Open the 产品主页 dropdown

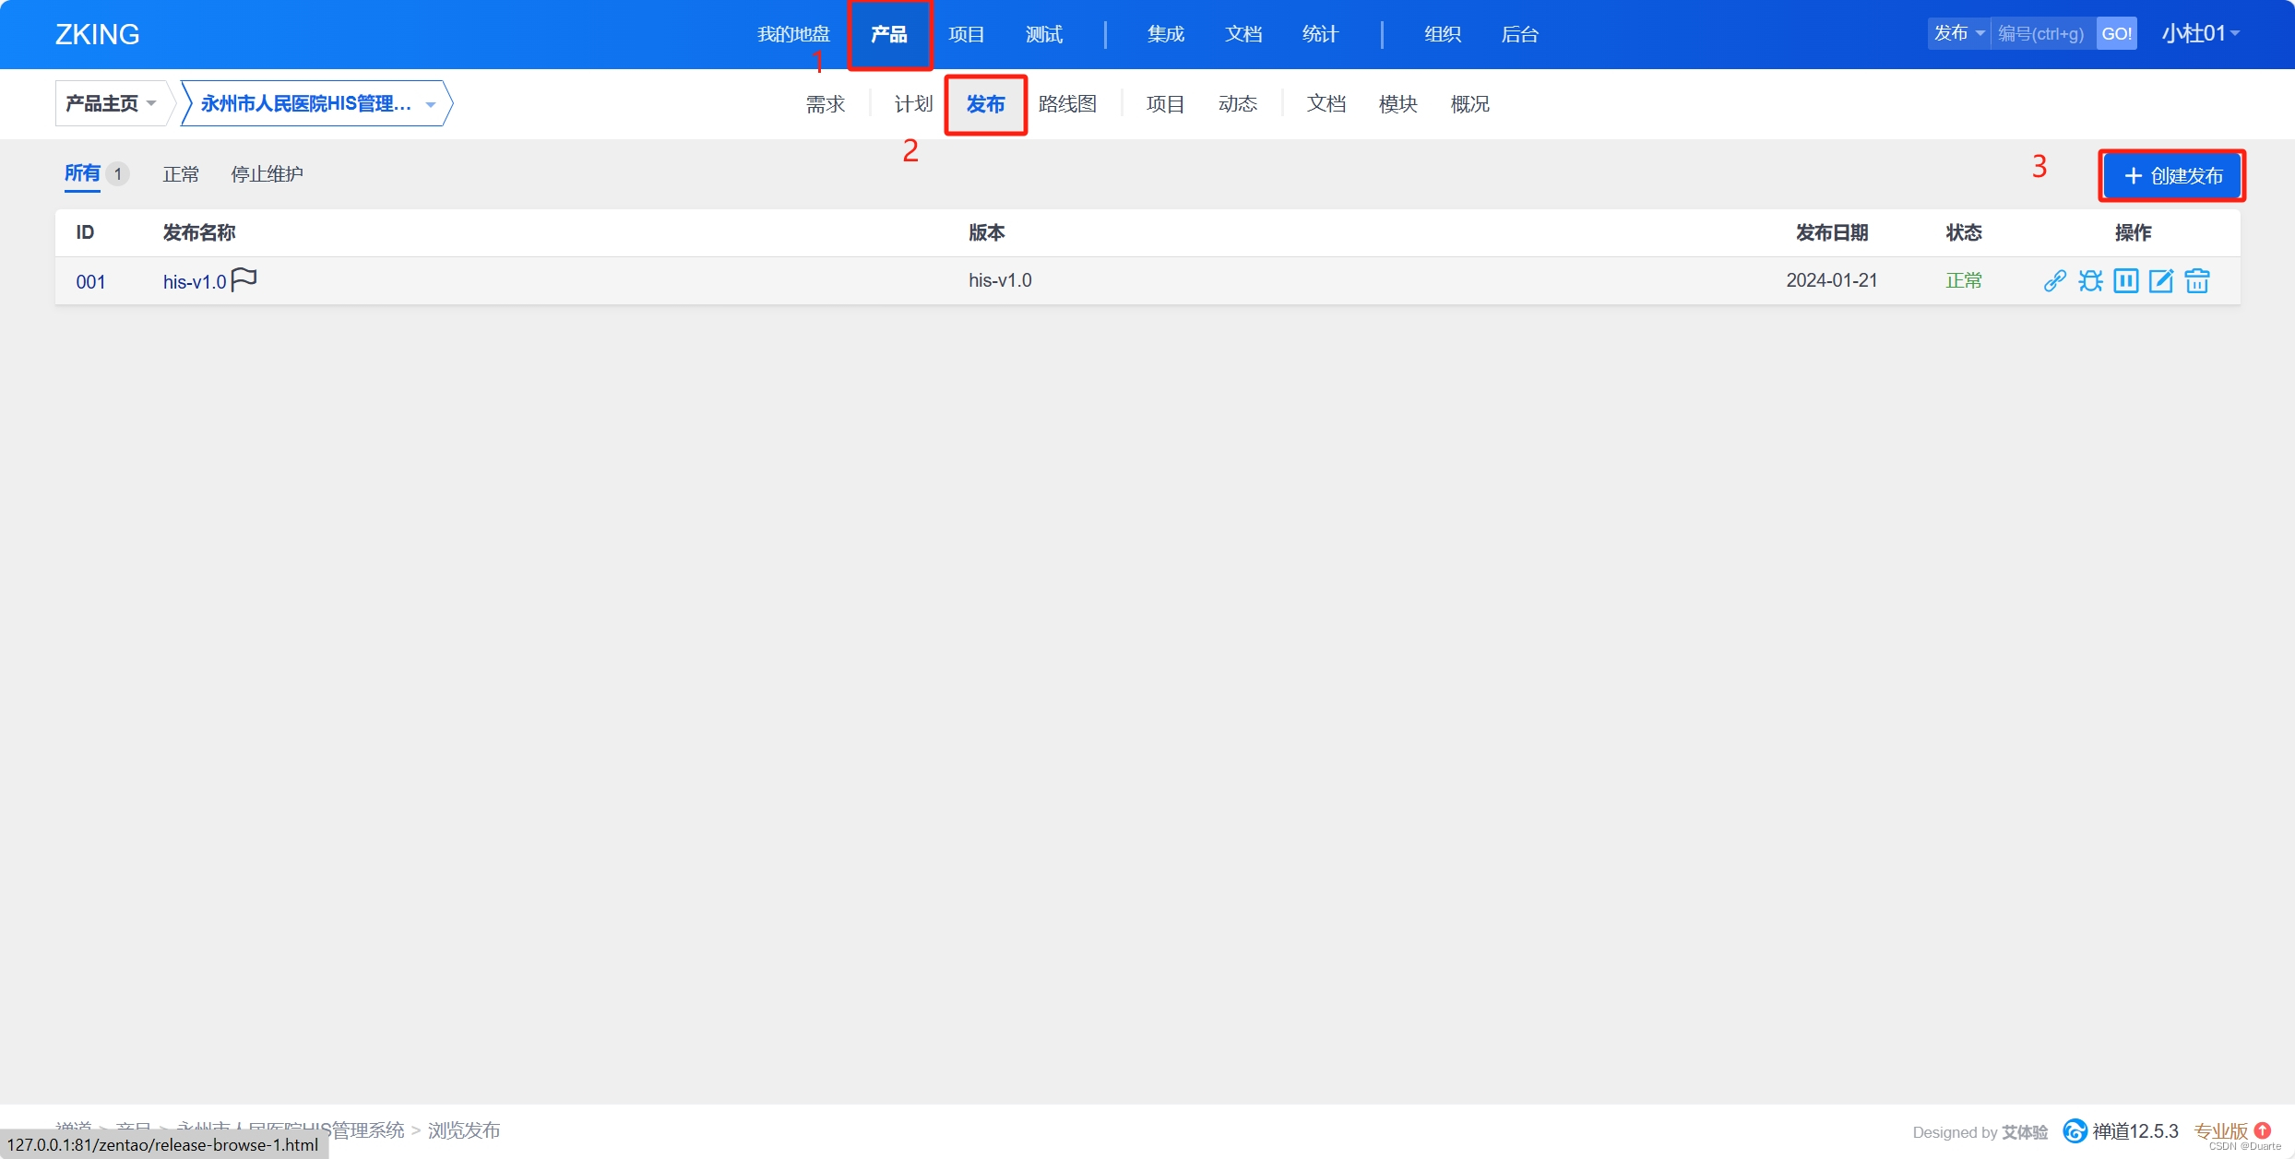(x=112, y=103)
